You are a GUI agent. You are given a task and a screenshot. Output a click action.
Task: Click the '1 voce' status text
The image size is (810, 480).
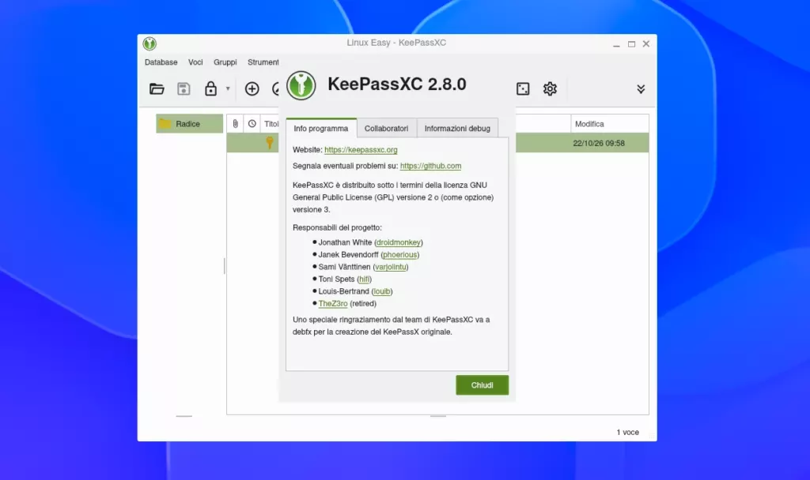pyautogui.click(x=627, y=432)
